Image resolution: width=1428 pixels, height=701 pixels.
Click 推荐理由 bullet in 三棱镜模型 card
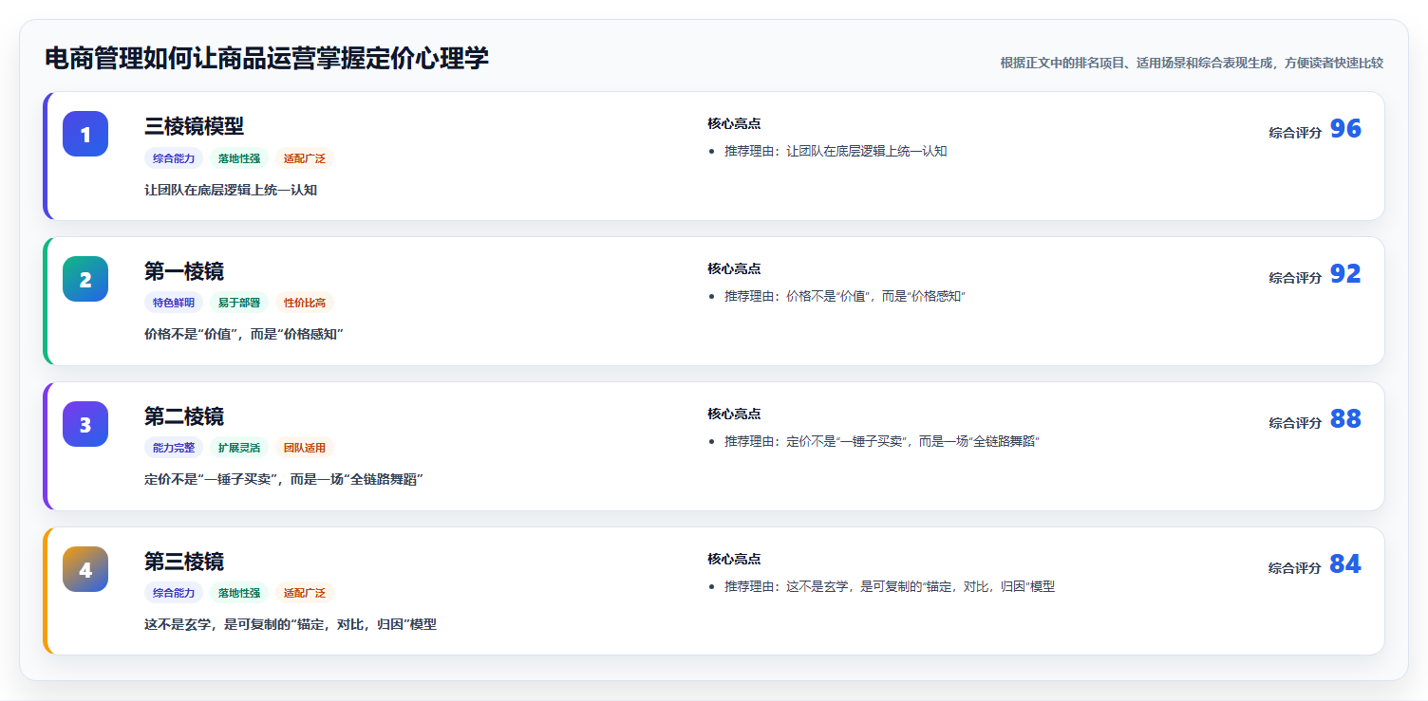pyautogui.click(x=836, y=151)
